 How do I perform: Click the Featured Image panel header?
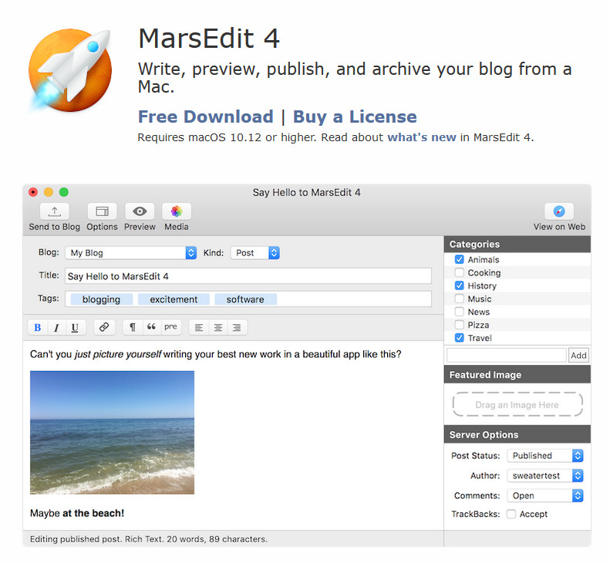517,375
